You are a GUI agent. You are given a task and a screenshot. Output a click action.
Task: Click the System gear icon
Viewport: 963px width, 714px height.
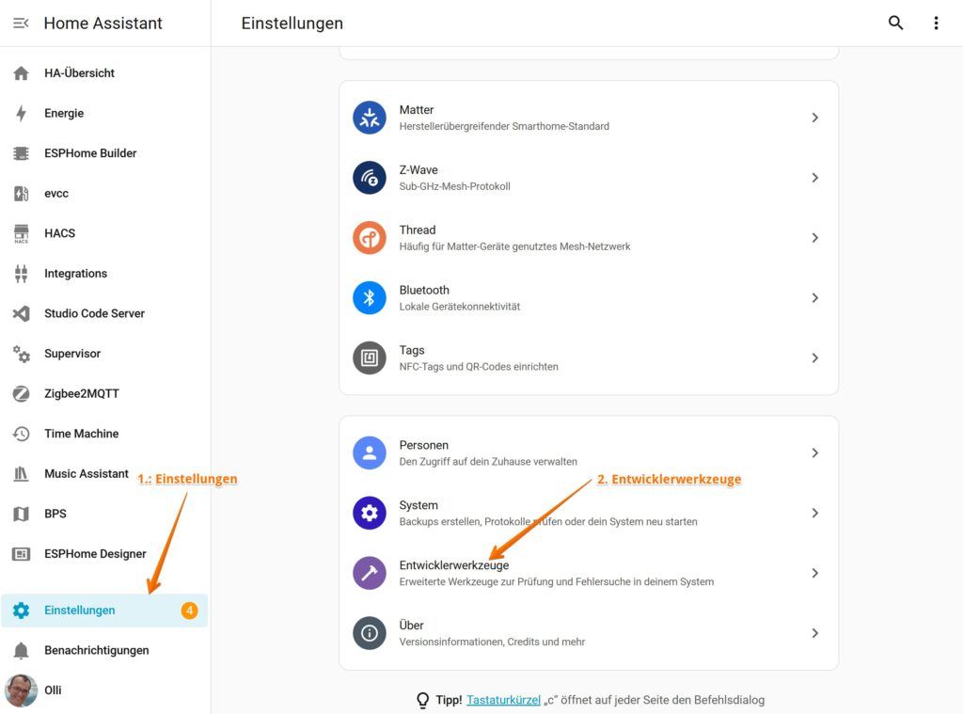(x=370, y=513)
